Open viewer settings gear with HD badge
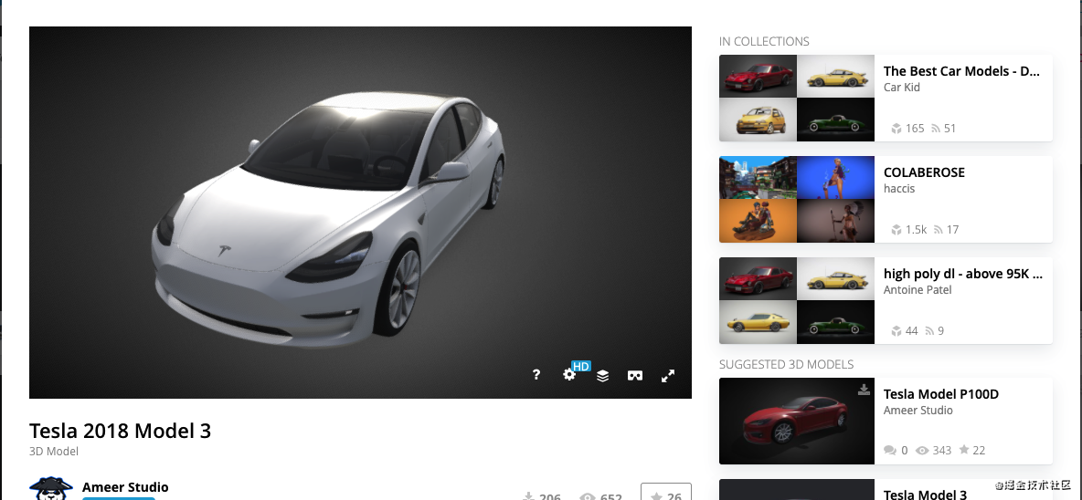The height and width of the screenshot is (500, 1082). point(569,374)
